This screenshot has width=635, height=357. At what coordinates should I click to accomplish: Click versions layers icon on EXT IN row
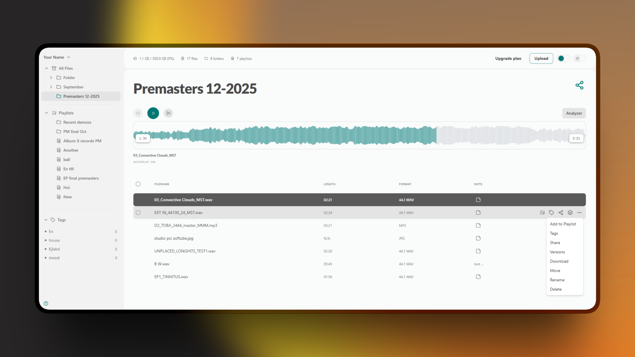[570, 213]
